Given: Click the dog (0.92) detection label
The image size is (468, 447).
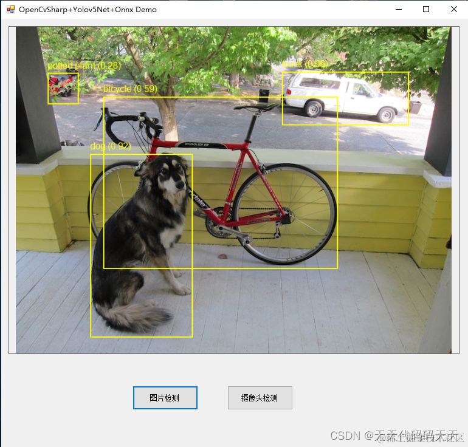Looking at the screenshot, I should (111, 146).
